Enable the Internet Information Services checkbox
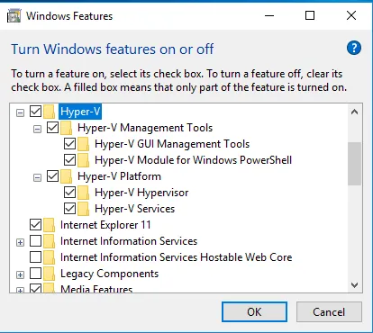 click(x=35, y=241)
